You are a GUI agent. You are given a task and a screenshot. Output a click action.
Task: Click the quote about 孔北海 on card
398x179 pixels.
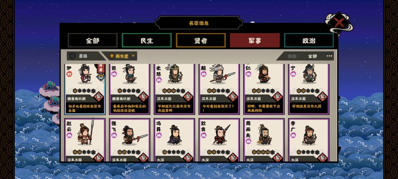pyautogui.click(x=174, y=108)
